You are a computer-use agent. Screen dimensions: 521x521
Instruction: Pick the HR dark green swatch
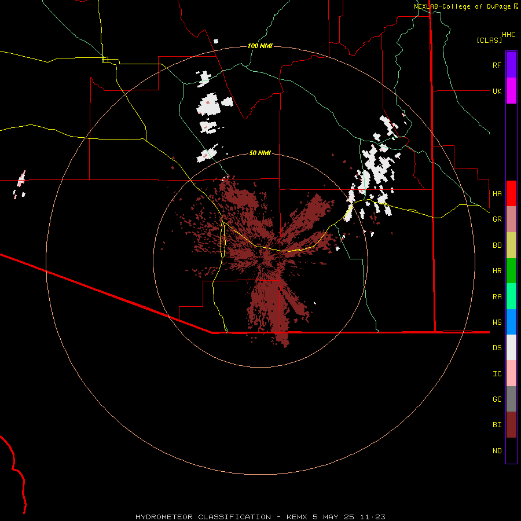[x=511, y=271]
